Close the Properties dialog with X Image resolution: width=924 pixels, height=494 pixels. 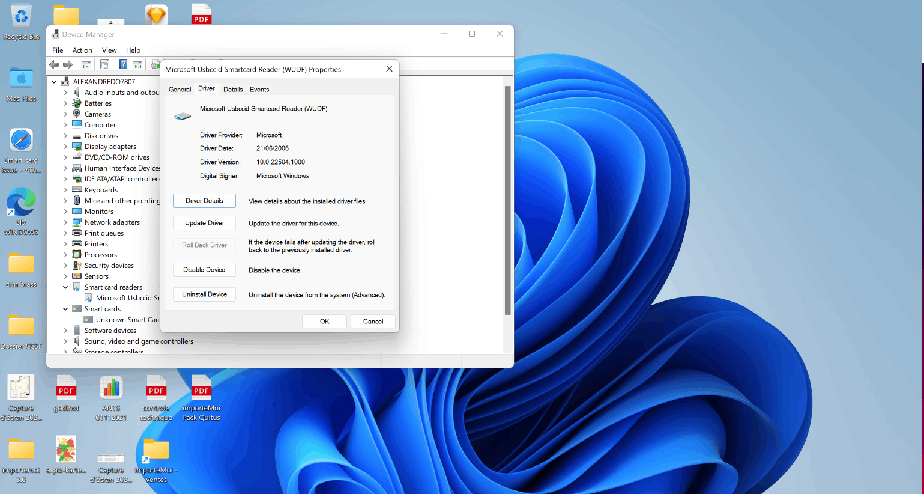(389, 69)
